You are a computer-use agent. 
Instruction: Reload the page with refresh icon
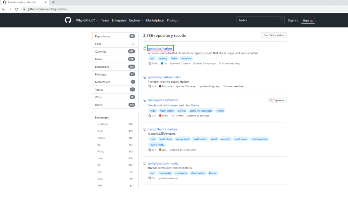[x=16, y=9]
